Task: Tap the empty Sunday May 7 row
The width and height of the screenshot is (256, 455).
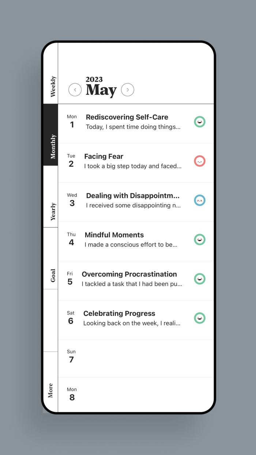Action: 135,357
